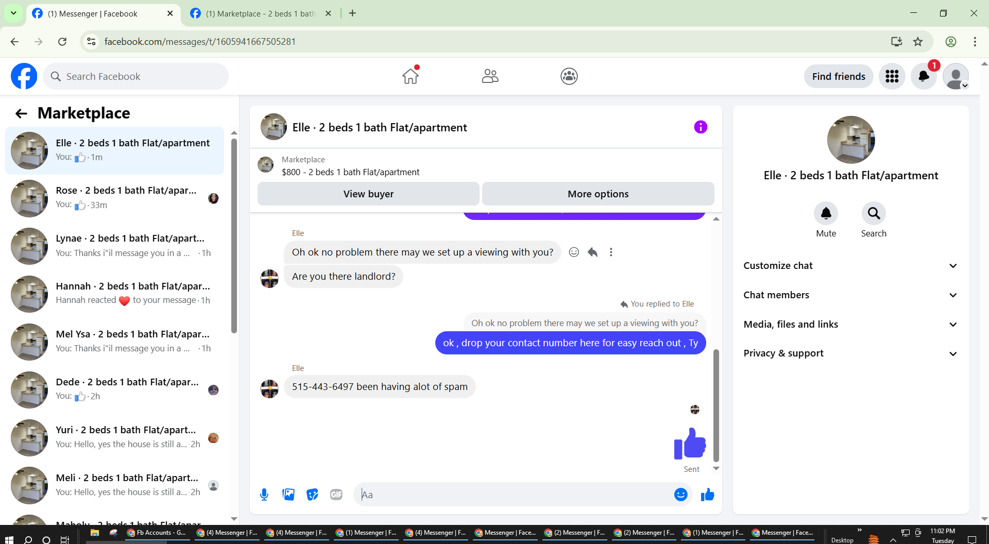The image size is (989, 544).
Task: Open Mel Ysa conversation in chat list
Action: (x=114, y=342)
